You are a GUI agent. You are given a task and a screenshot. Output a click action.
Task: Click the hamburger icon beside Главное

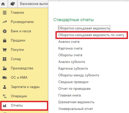[x=5, y=13]
